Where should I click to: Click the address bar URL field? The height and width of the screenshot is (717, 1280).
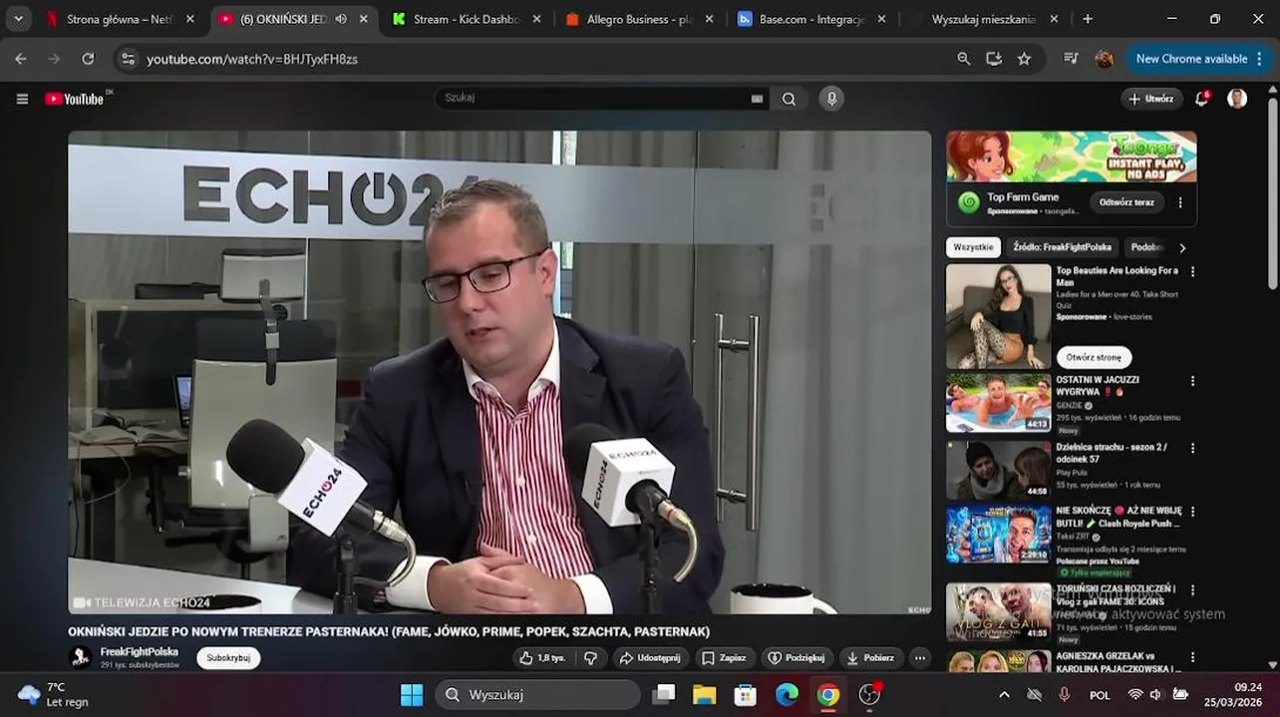click(543, 59)
